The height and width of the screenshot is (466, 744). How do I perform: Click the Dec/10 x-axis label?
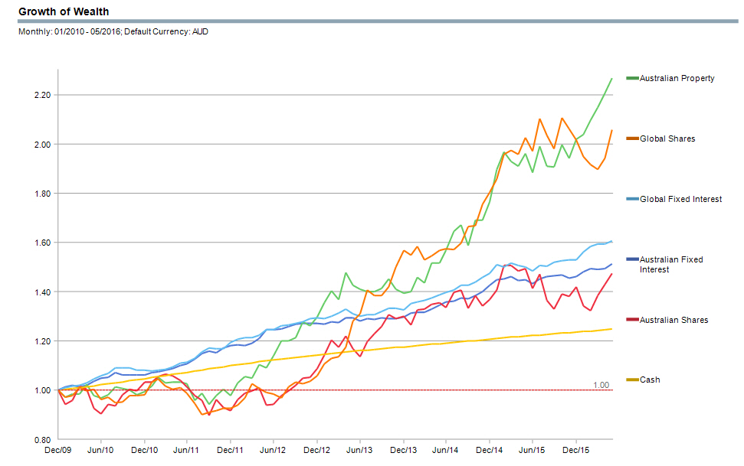(x=144, y=450)
